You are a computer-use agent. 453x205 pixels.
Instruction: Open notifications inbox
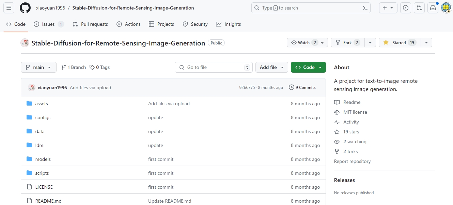(x=433, y=8)
